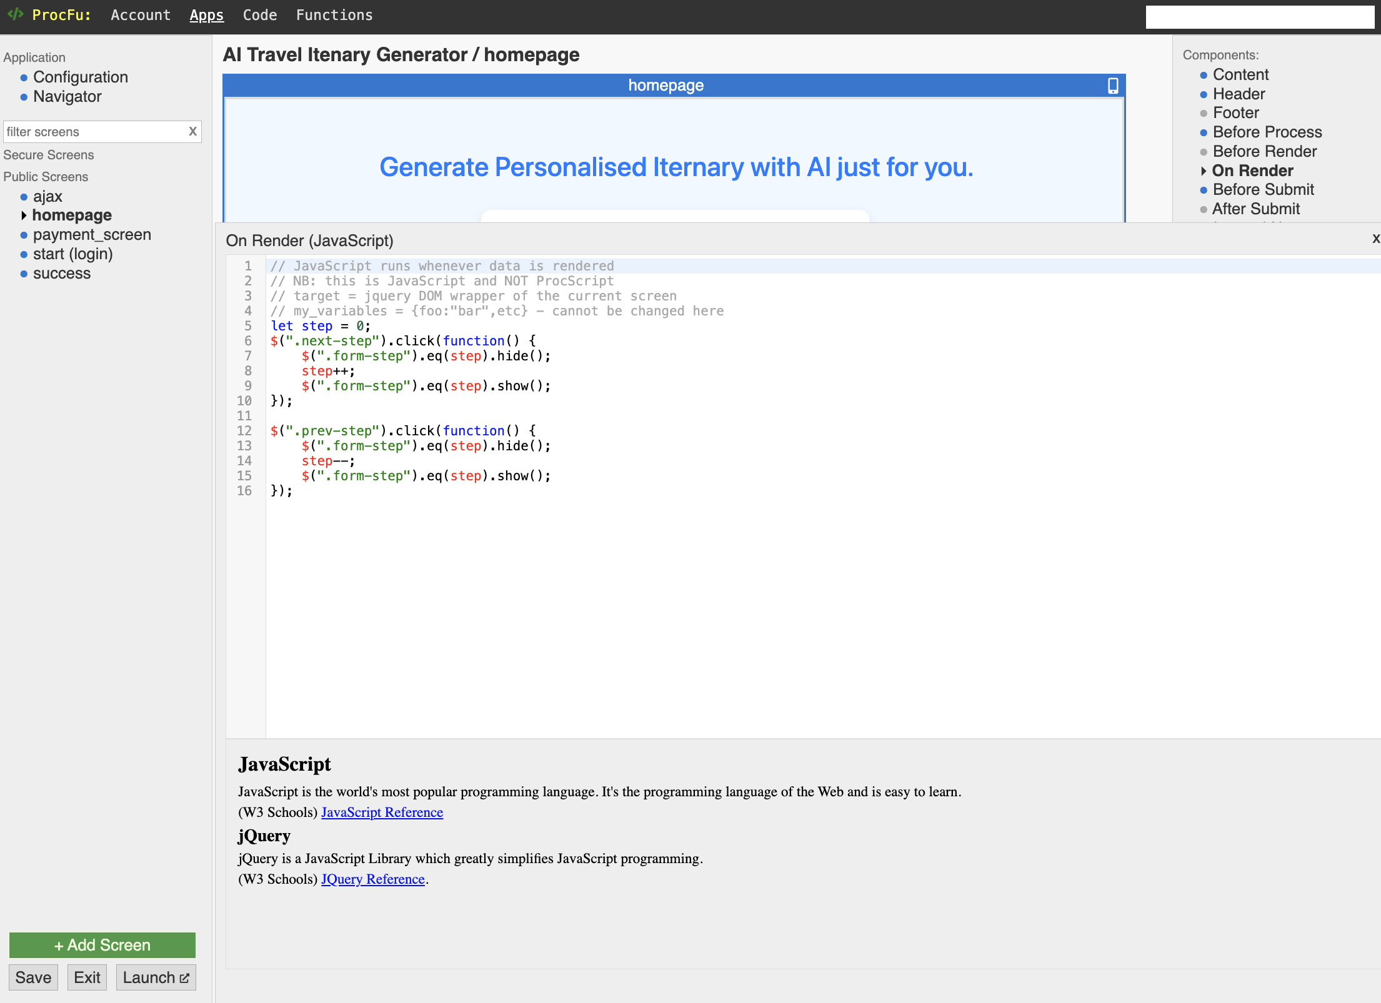Open the Apps menu
Image resolution: width=1381 pixels, height=1003 pixels.
click(x=206, y=15)
